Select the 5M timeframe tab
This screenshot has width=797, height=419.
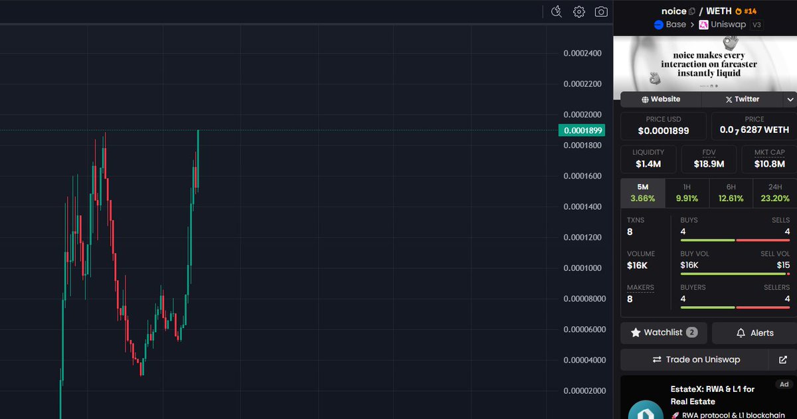(642, 193)
